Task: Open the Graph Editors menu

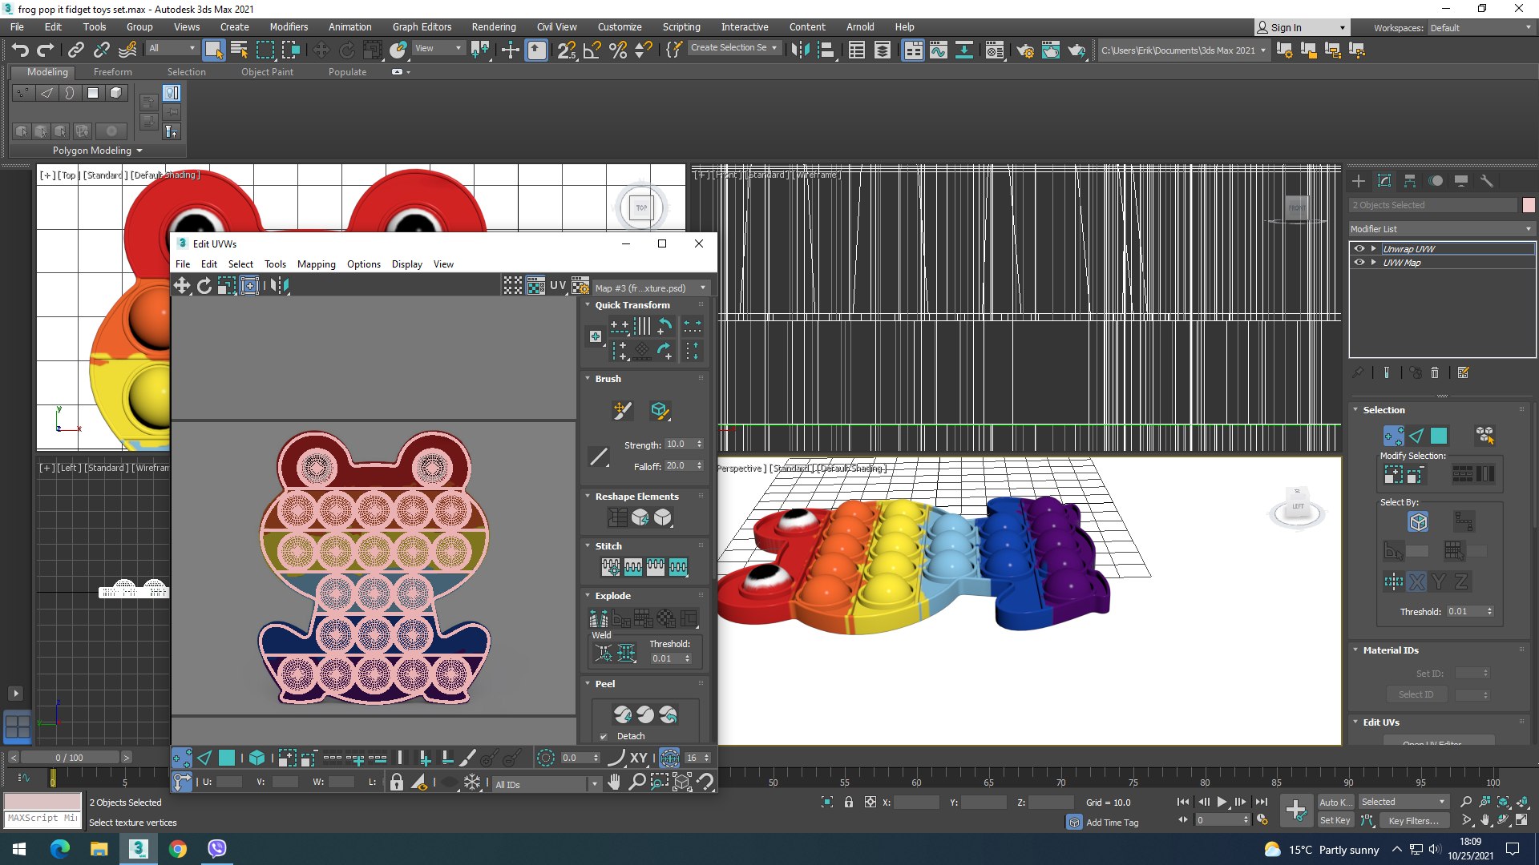Action: point(422,26)
